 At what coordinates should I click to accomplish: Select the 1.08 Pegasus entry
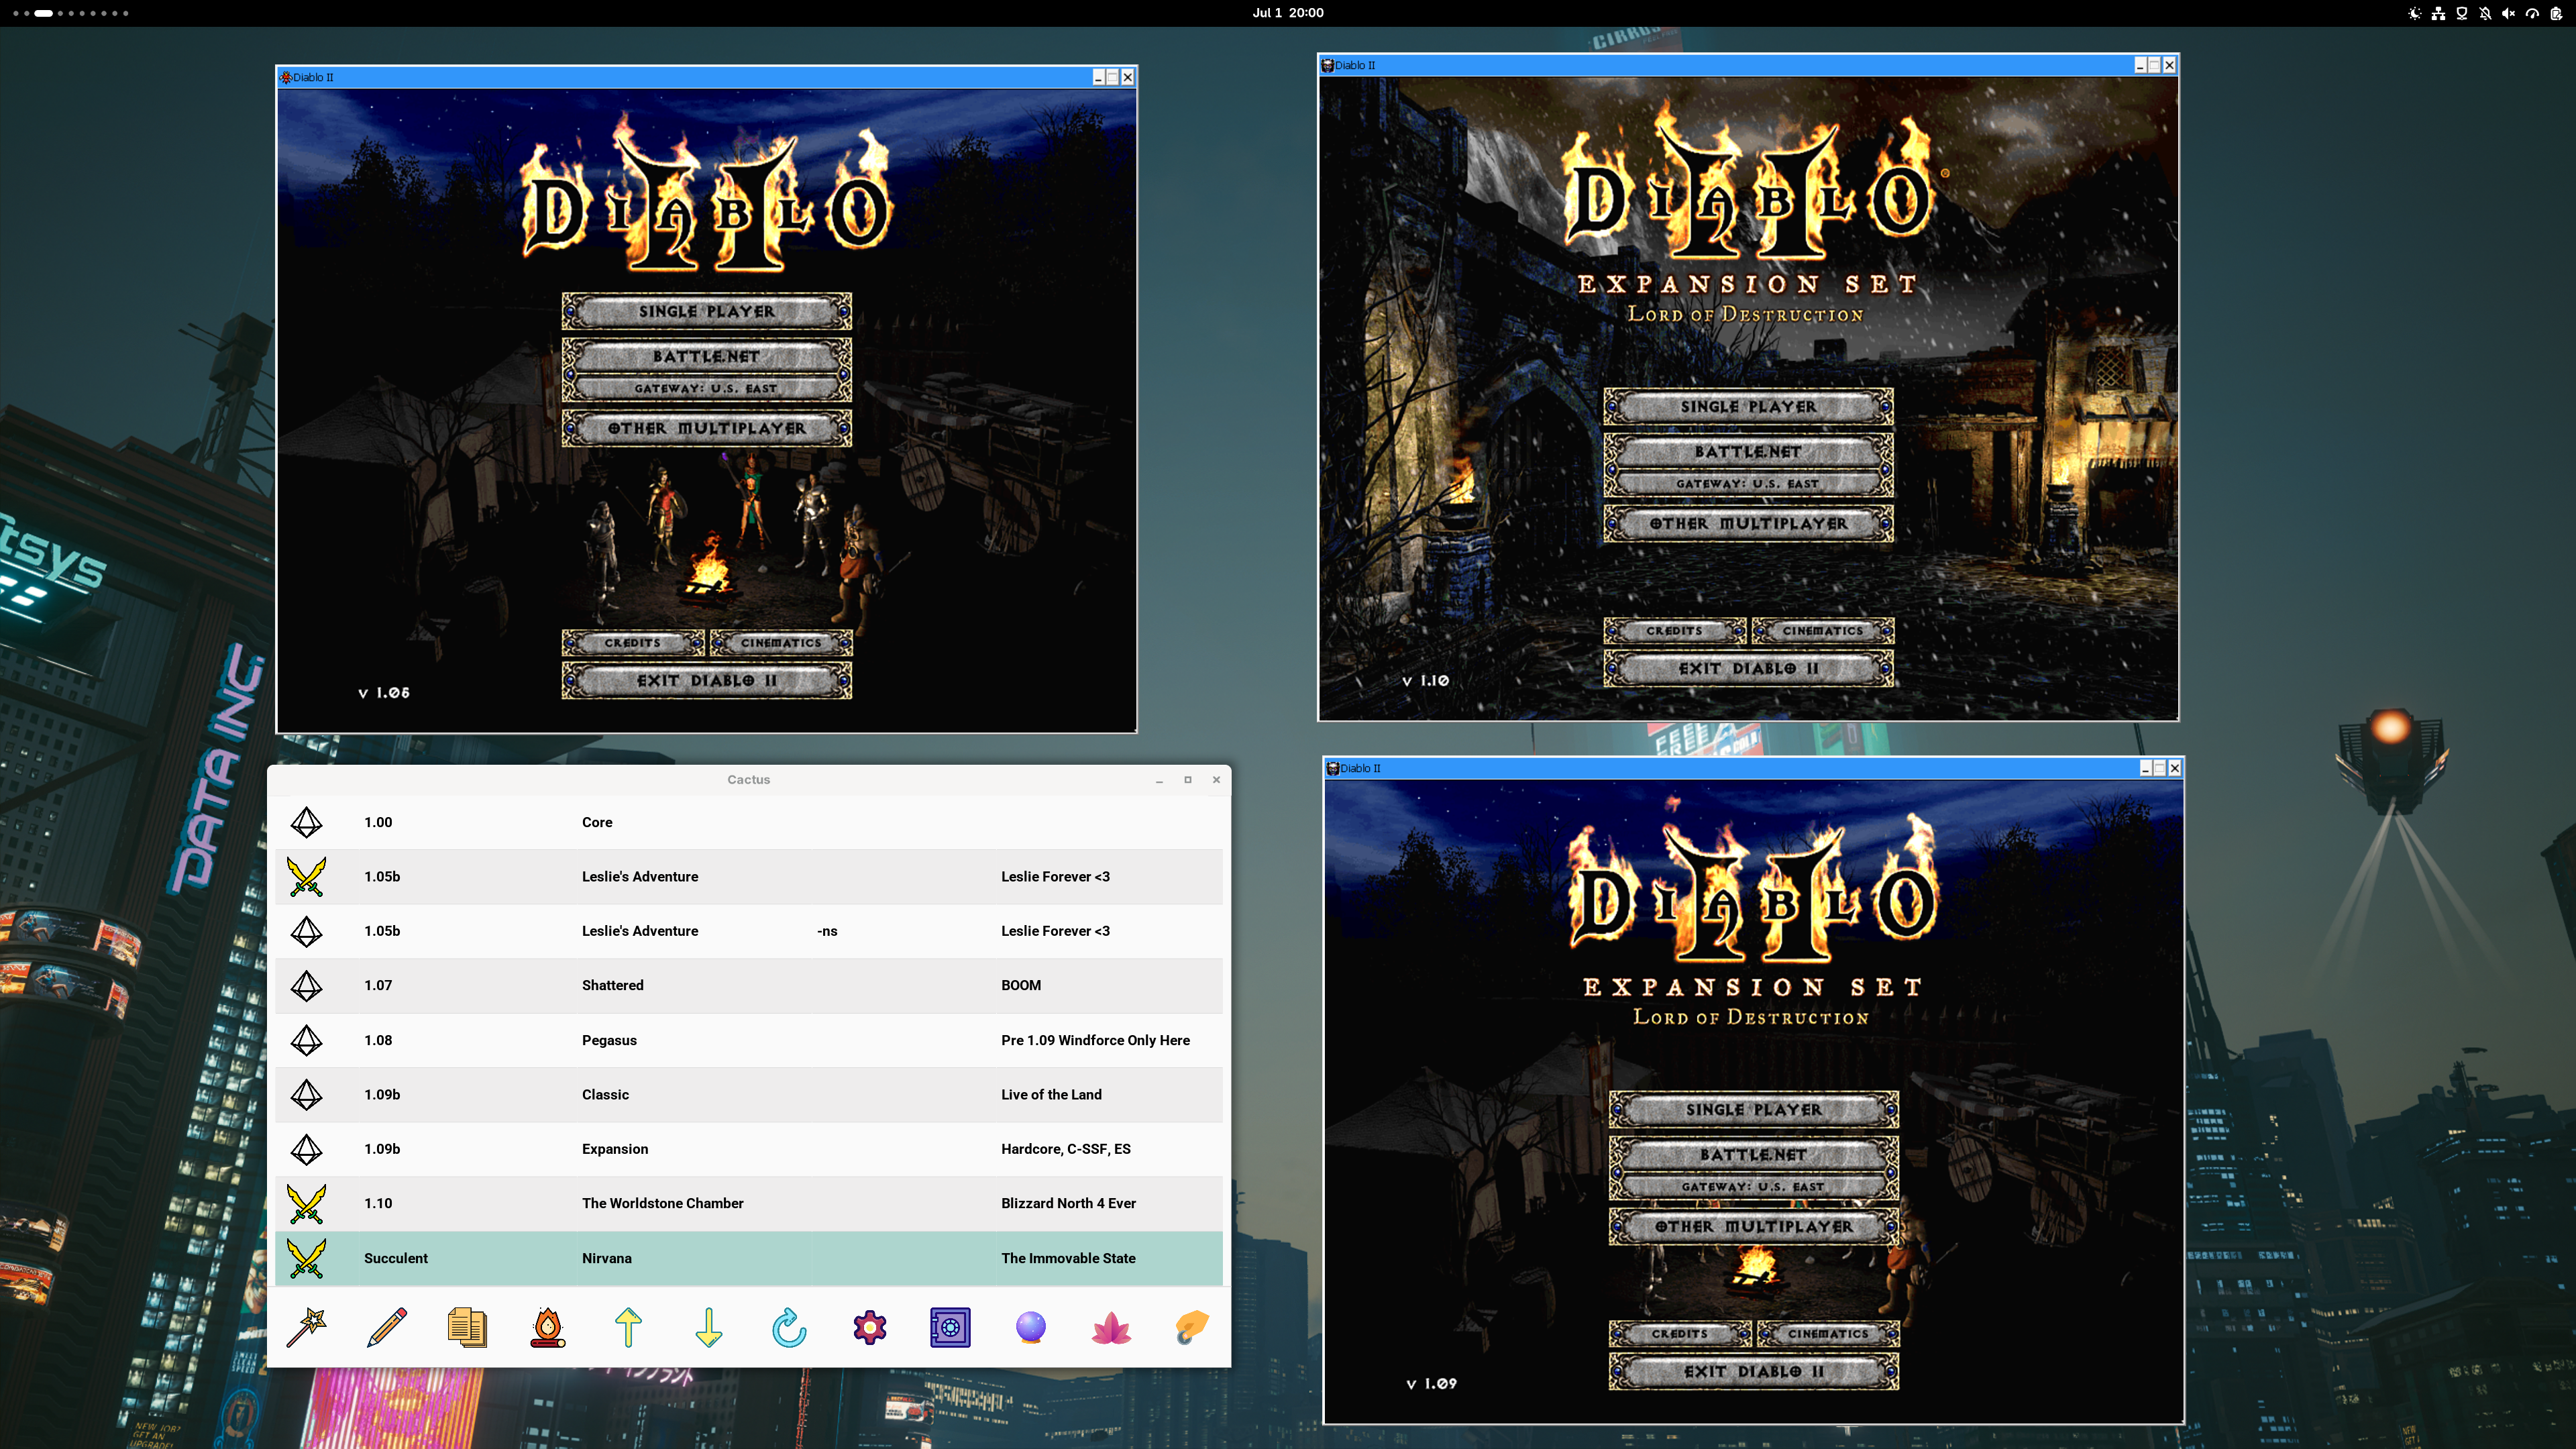coord(749,1040)
